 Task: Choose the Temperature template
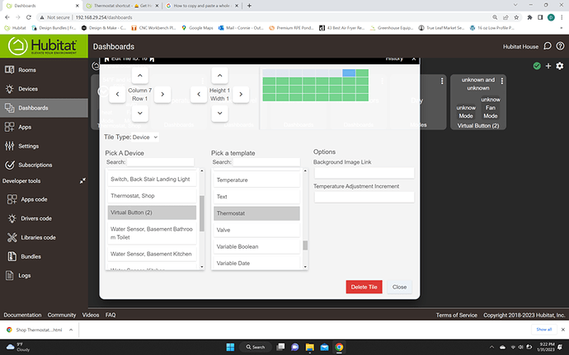(256, 180)
